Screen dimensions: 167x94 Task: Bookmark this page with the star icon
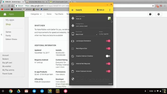click(x=153, y=6)
